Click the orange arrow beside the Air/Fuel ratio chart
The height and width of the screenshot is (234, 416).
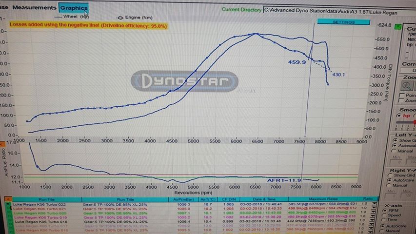pos(2,144)
